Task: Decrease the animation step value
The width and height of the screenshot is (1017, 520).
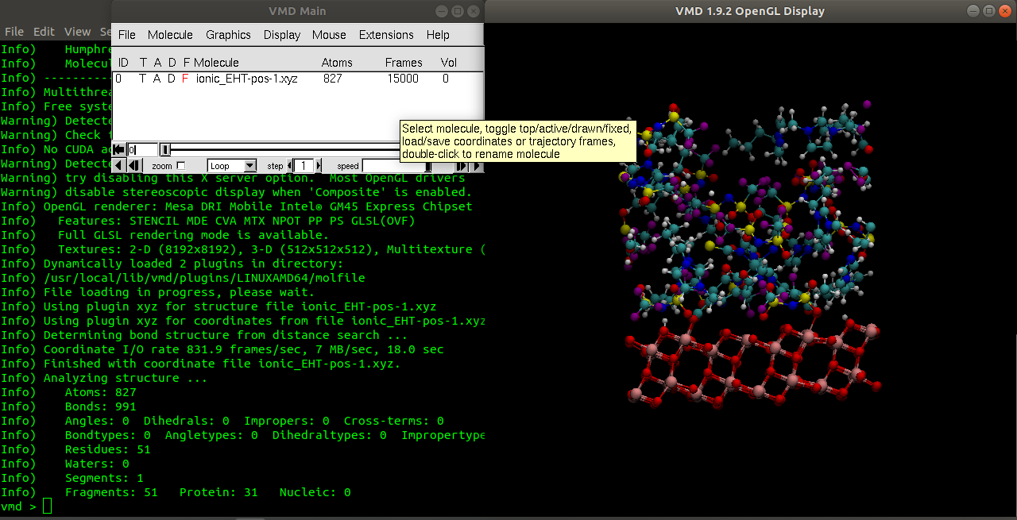Action: [289, 166]
